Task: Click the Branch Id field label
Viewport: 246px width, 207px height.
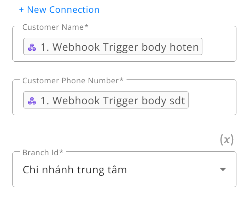Action: pyautogui.click(x=43, y=152)
